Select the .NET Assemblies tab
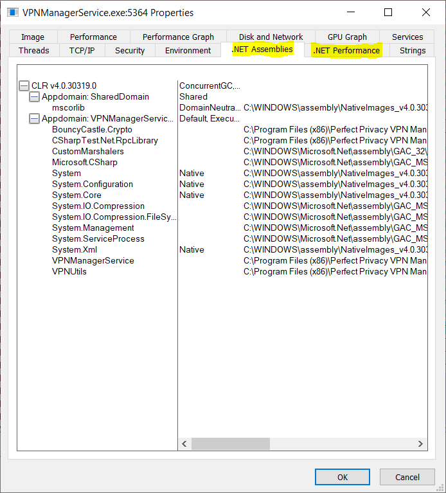Viewport: 446px width, 493px height. pyautogui.click(x=262, y=49)
